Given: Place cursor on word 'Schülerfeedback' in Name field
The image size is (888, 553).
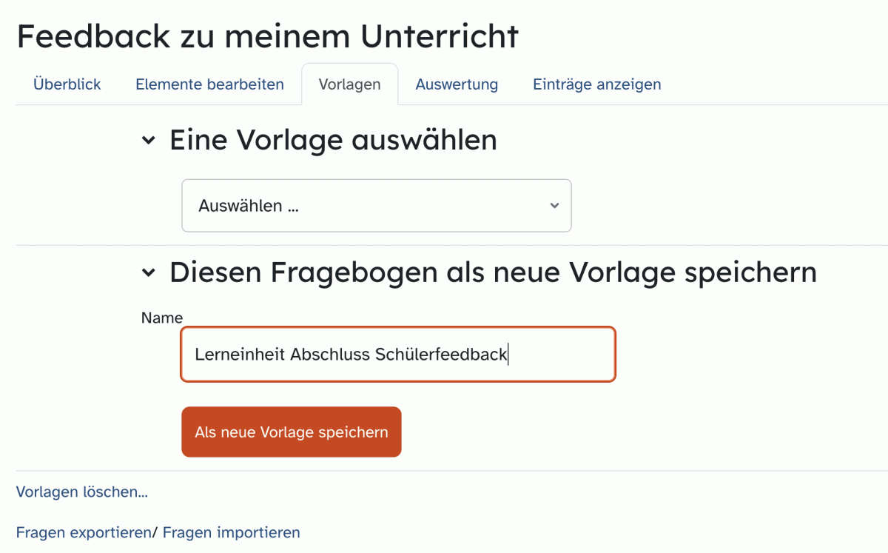Looking at the screenshot, I should (441, 355).
